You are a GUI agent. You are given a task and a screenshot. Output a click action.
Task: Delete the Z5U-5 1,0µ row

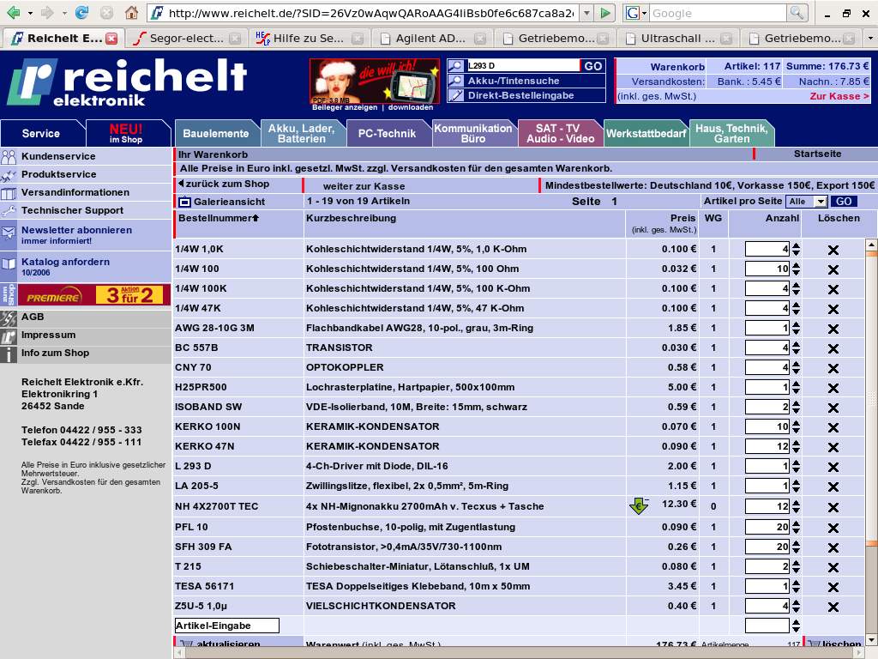pos(833,607)
